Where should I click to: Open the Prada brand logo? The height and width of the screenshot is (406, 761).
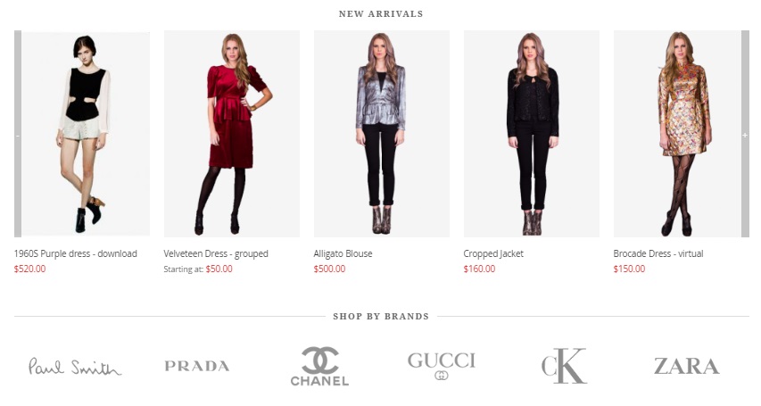[x=197, y=366]
